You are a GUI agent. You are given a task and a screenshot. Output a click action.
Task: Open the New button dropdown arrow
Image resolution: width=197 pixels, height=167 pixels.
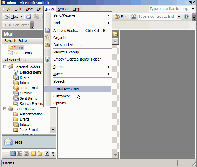(22, 16)
